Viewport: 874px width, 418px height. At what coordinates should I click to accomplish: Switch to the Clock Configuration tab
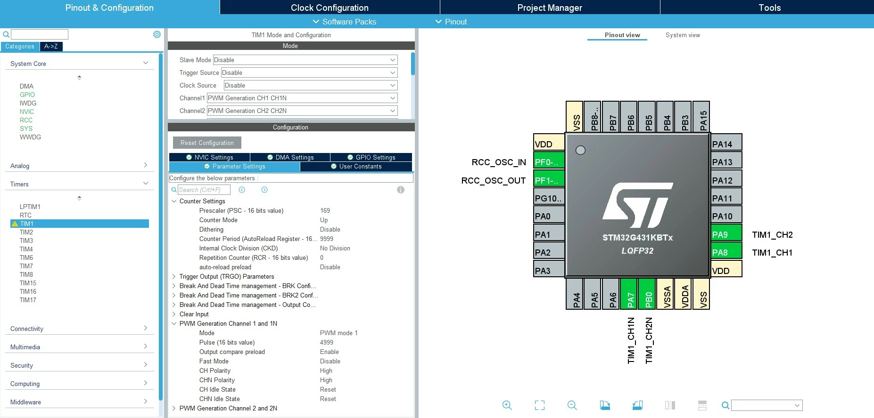click(x=330, y=8)
